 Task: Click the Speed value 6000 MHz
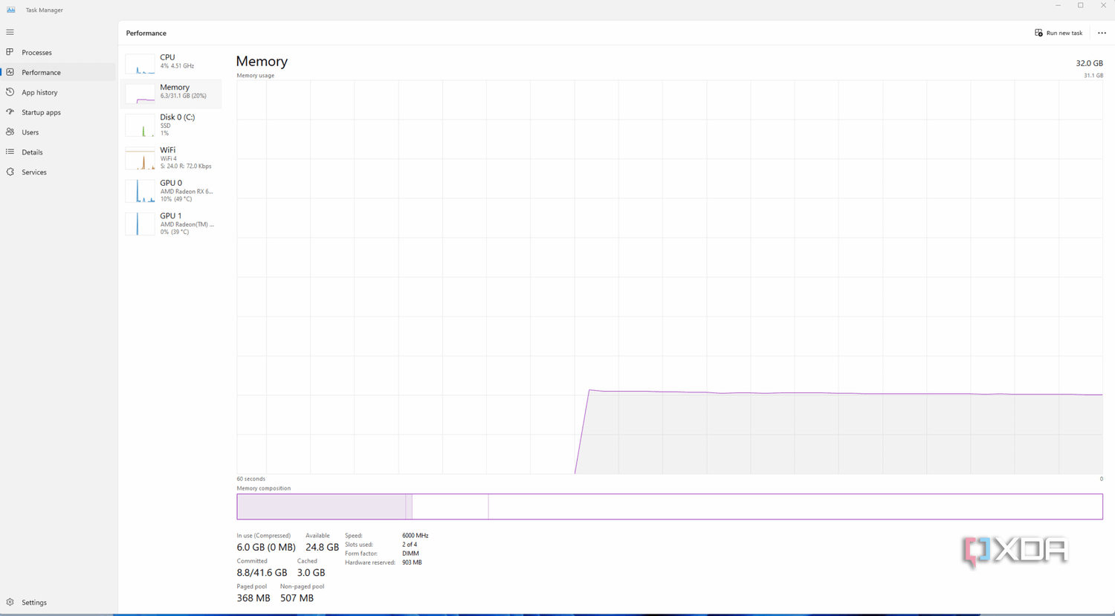[x=415, y=536]
